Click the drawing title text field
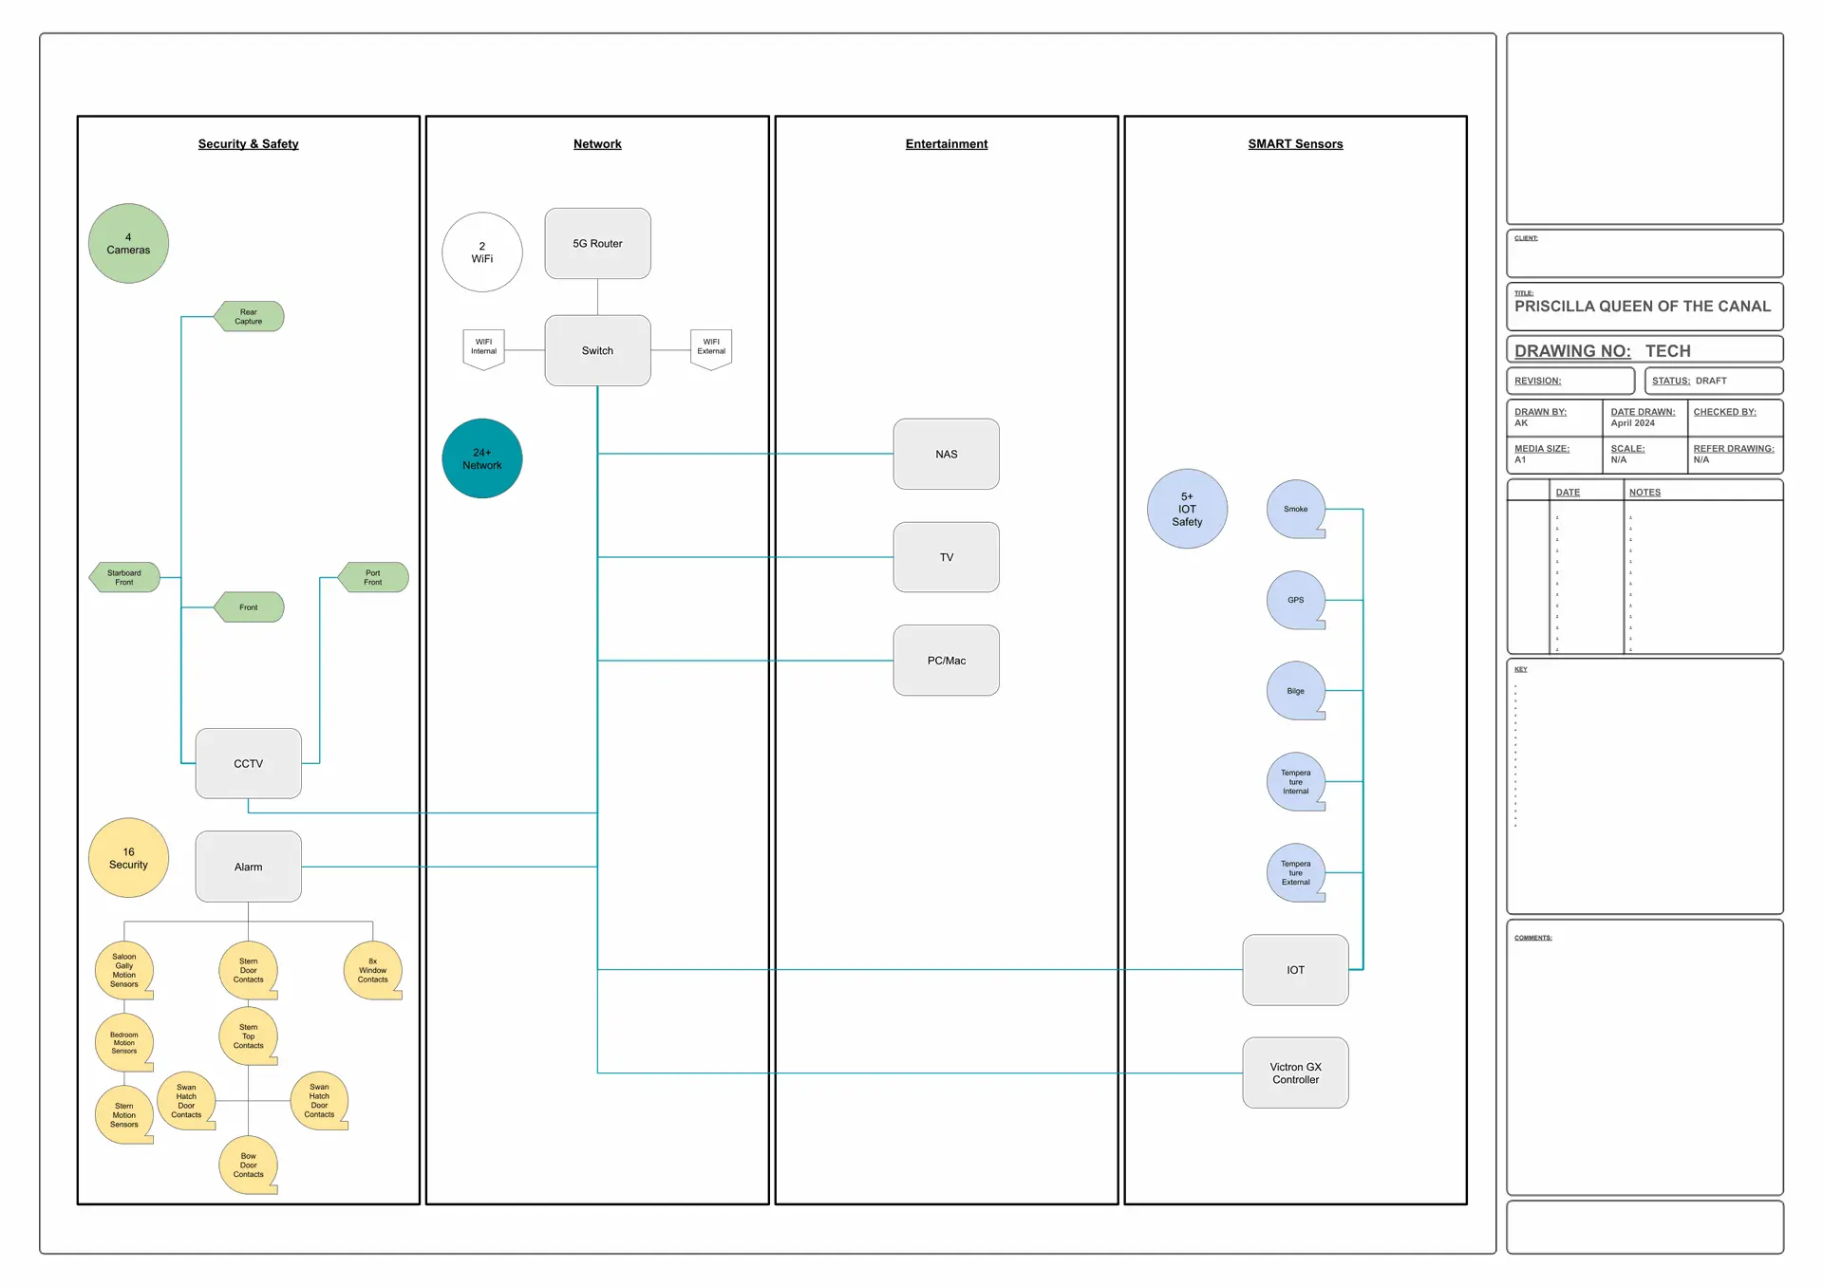 click(x=1642, y=307)
